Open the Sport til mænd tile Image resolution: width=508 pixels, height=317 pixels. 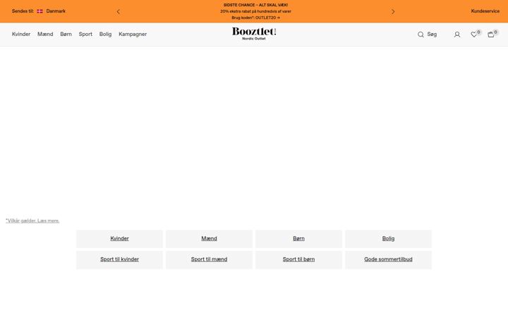[x=209, y=259]
